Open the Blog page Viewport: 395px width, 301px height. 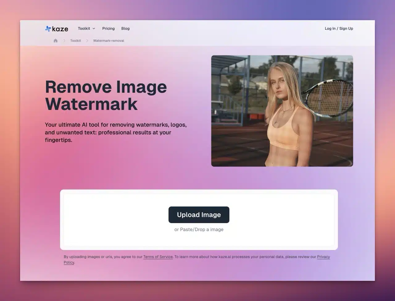pyautogui.click(x=125, y=28)
